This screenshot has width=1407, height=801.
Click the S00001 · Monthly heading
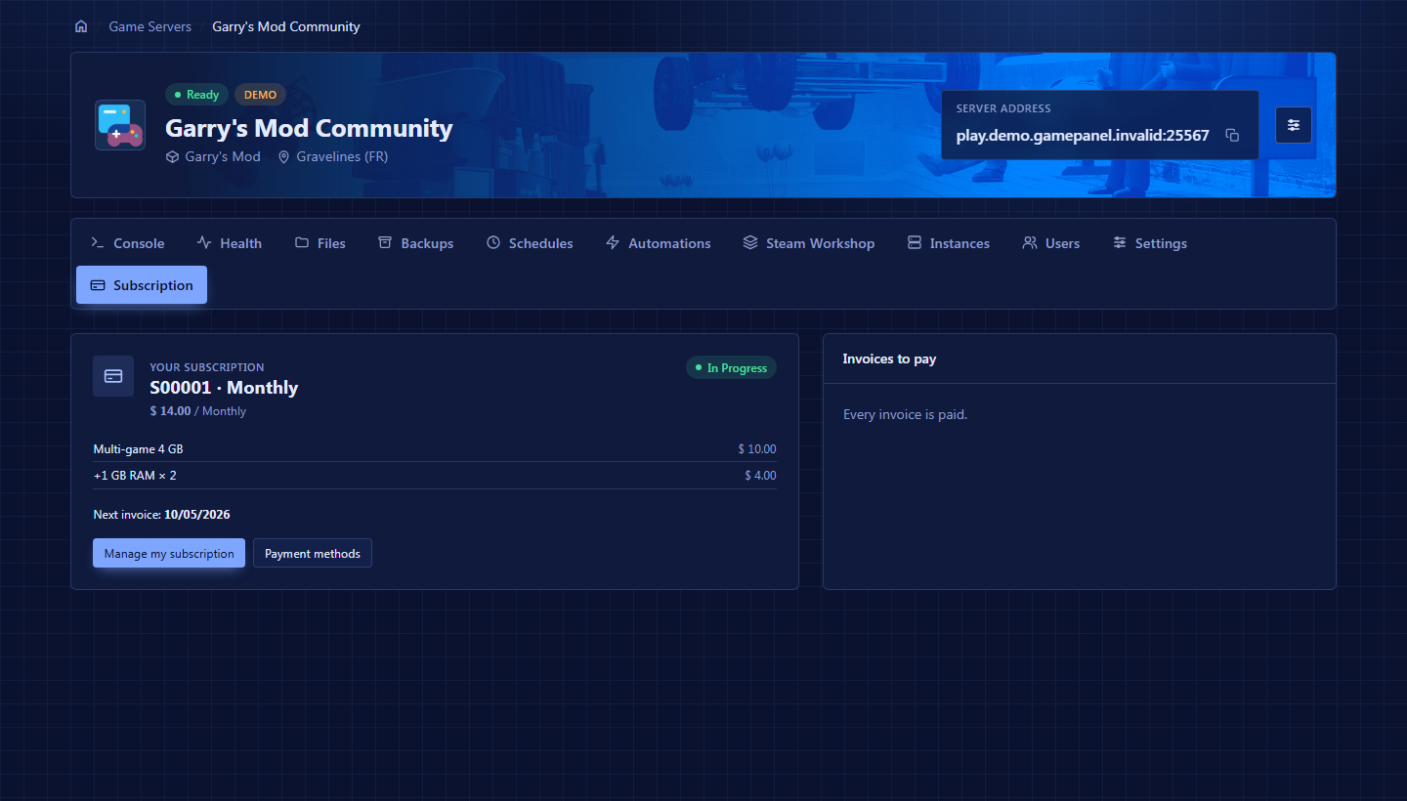click(224, 388)
